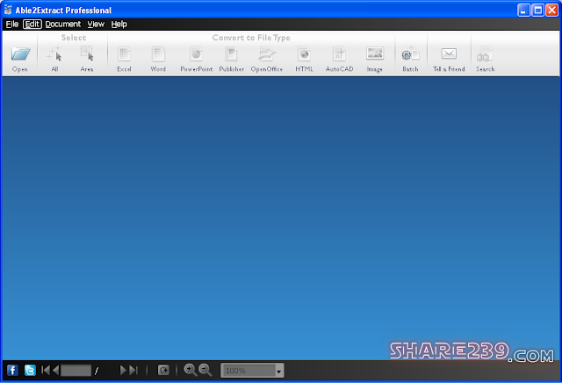The height and width of the screenshot is (383, 562).
Task: Maximize the Able2Extract window
Action: coord(538,11)
